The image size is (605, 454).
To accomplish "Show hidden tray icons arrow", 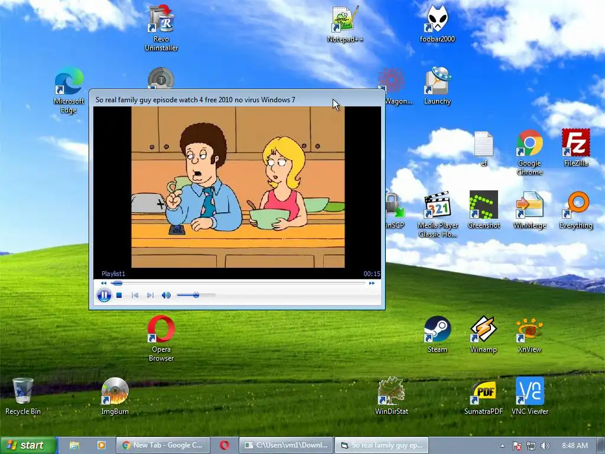I will (502, 446).
